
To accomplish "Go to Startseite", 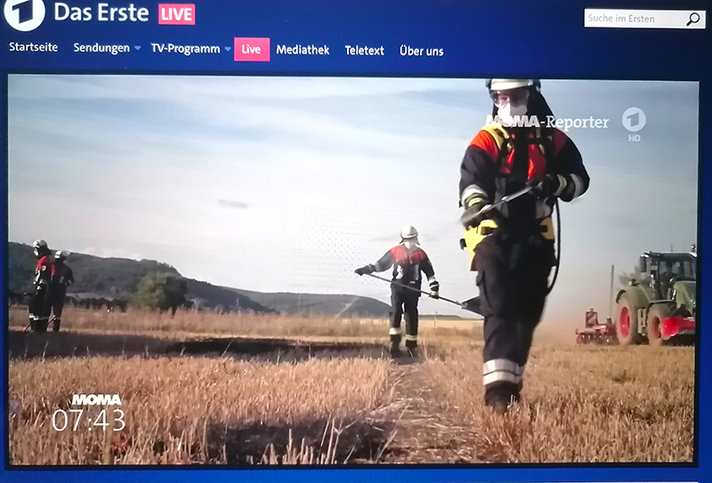I will (x=34, y=47).
